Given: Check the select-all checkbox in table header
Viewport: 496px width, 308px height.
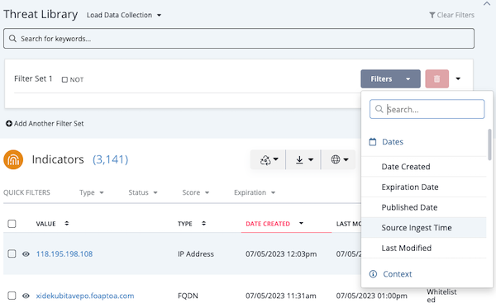Looking at the screenshot, I should 12,224.
